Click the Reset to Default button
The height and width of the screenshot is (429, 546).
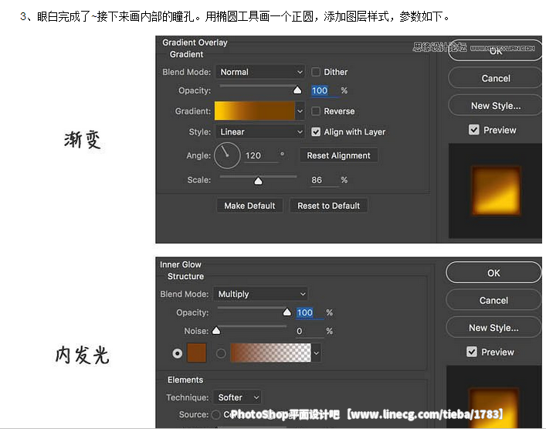[328, 206]
